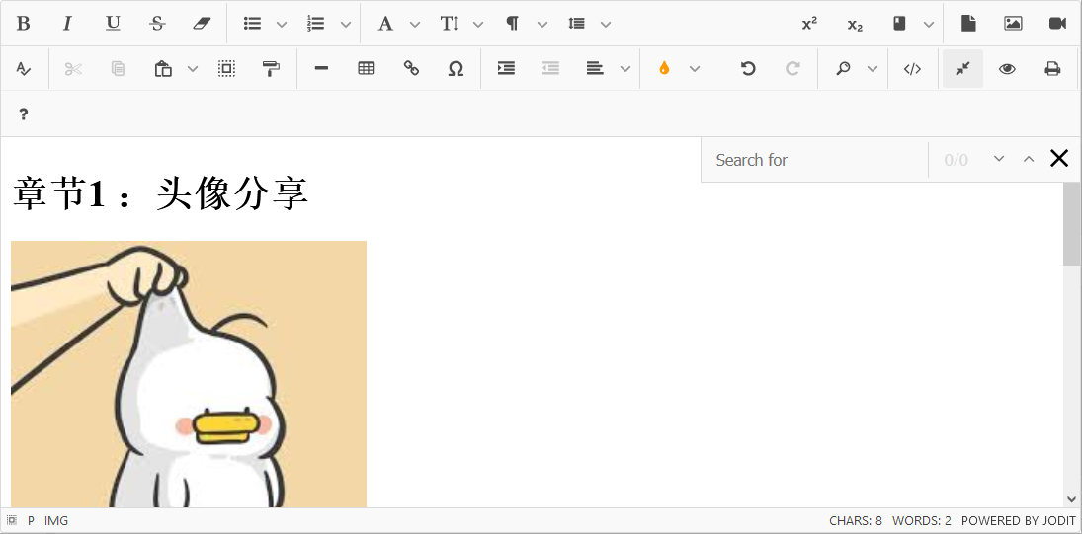Toggle italic formatting
The height and width of the screenshot is (534, 1082).
(67, 24)
